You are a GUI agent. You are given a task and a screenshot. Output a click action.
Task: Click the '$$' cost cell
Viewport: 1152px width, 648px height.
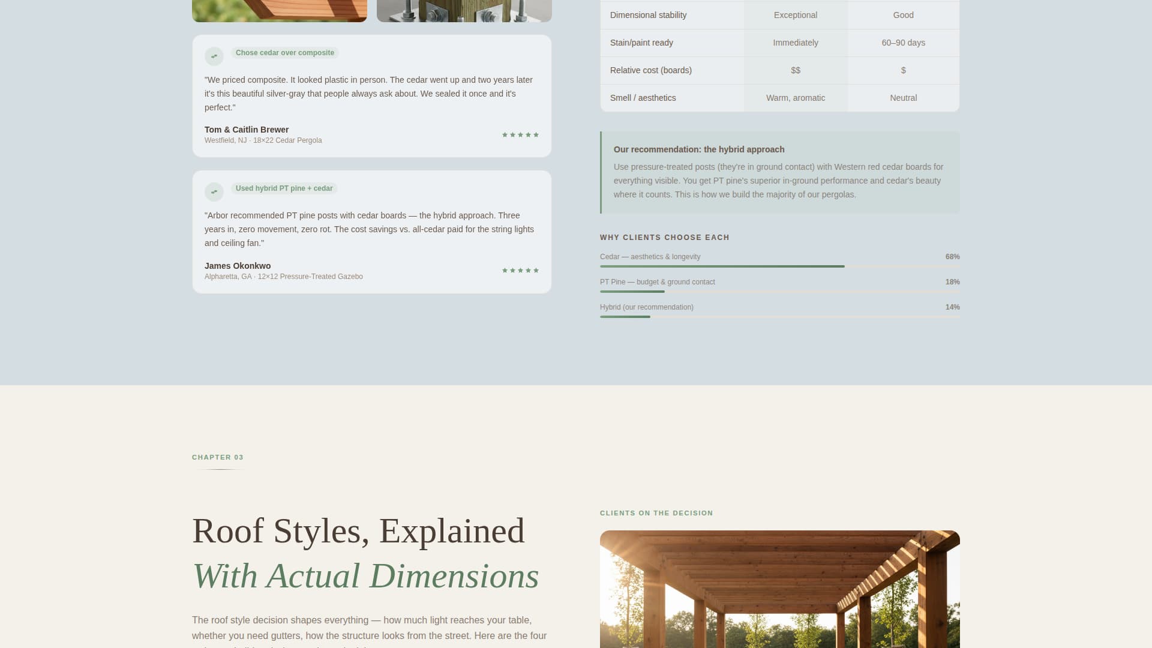tap(796, 70)
